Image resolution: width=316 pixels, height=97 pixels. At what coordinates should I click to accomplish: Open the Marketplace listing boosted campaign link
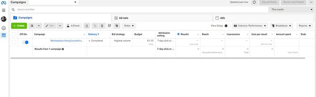(x=67, y=41)
